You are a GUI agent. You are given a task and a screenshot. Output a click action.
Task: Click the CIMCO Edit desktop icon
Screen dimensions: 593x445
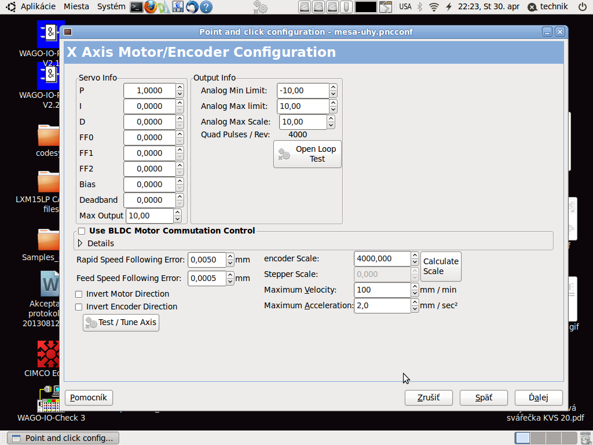pos(48,353)
